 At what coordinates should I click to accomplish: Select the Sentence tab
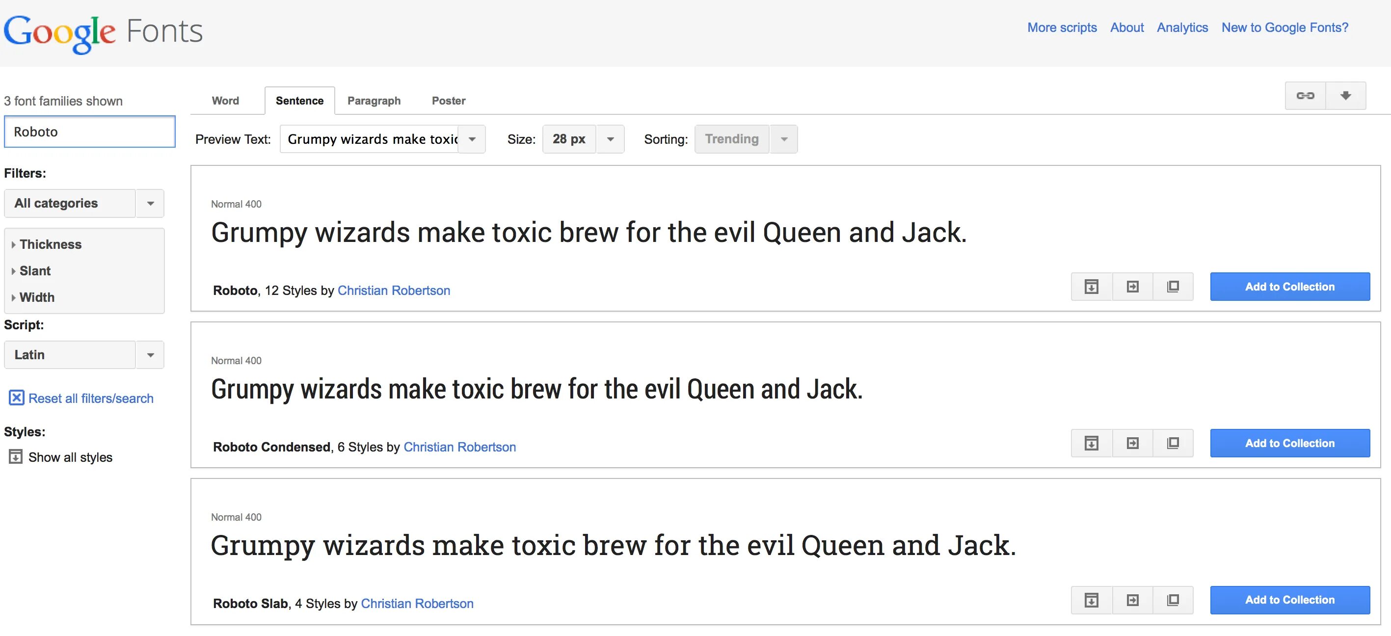pyautogui.click(x=300, y=101)
